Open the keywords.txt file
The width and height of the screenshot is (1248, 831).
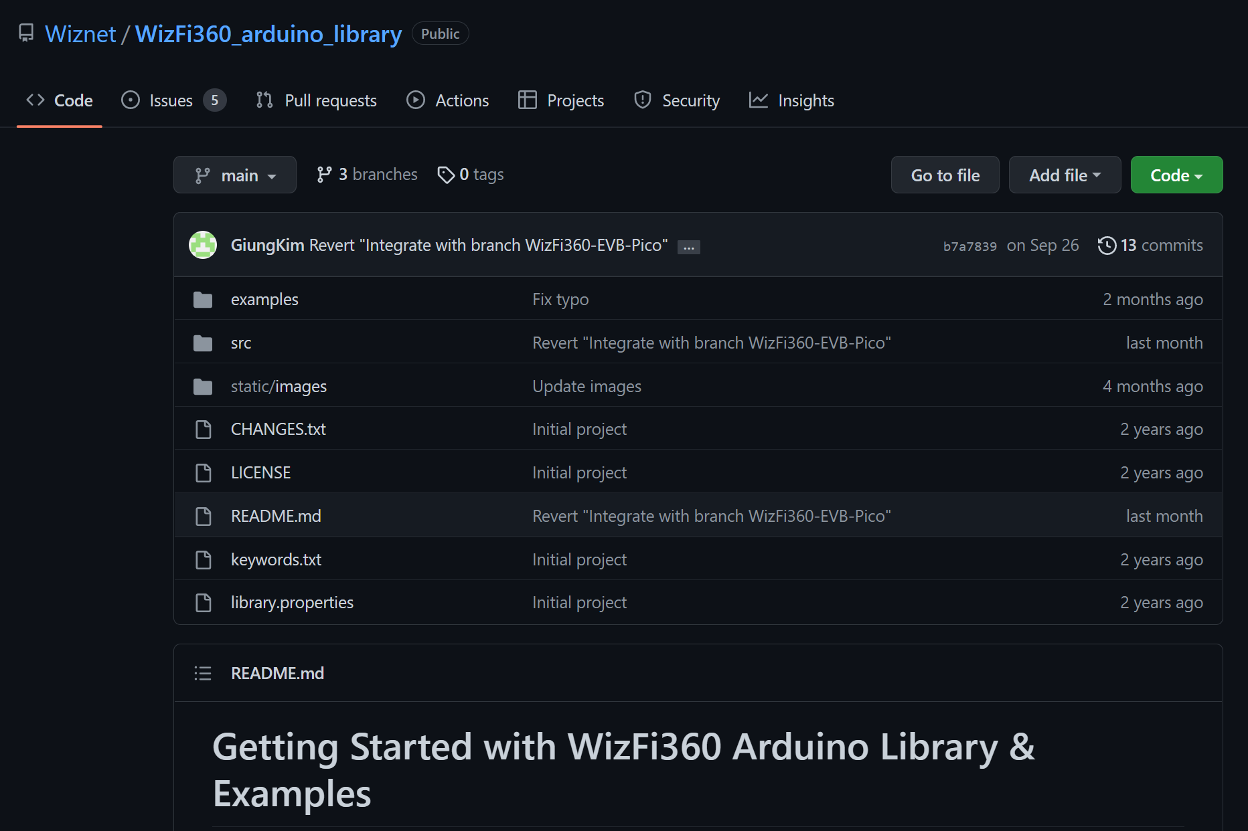tap(276, 560)
